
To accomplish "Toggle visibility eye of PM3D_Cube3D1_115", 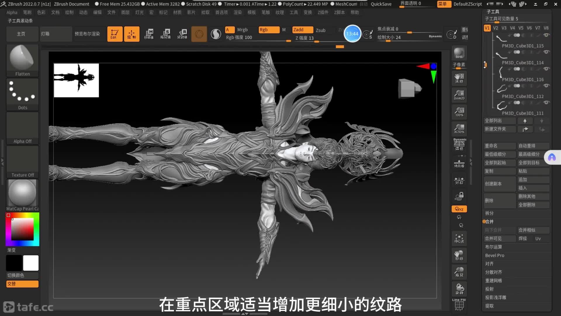I will pos(546,35).
